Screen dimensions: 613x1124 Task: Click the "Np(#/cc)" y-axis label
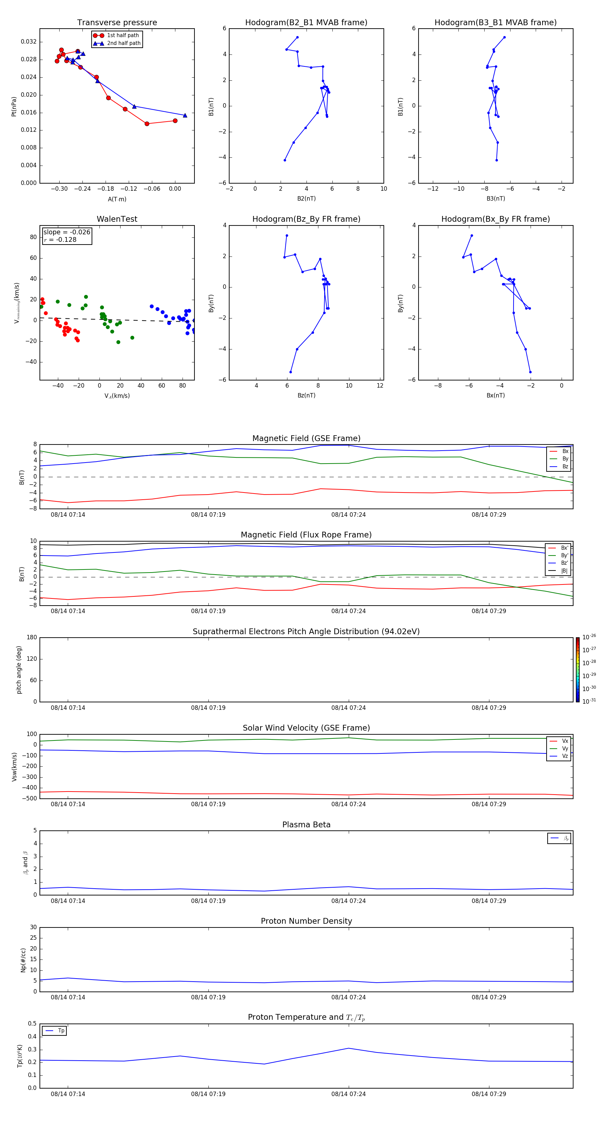23,960
